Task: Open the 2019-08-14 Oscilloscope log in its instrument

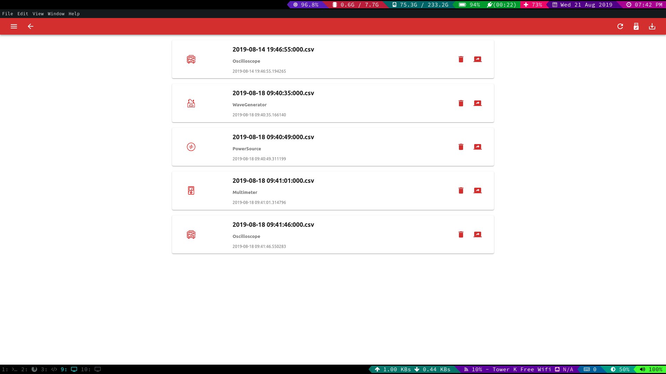Action: [478, 59]
